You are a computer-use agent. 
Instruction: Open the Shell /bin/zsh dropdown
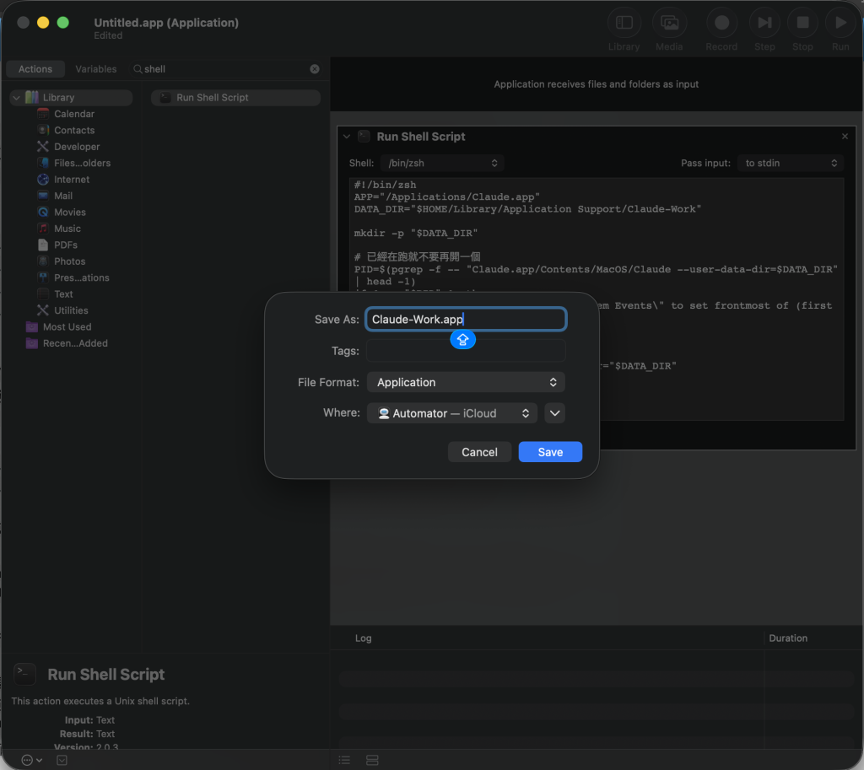tap(442, 163)
